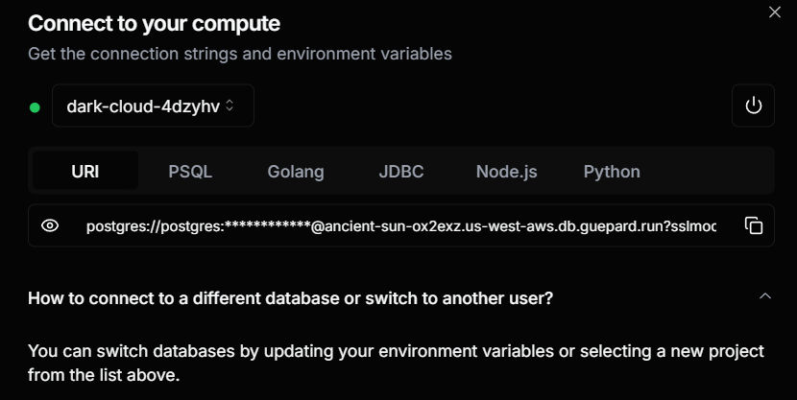This screenshot has width=797, height=400.
Task: Show the JDBC connection string
Action: pyautogui.click(x=401, y=171)
